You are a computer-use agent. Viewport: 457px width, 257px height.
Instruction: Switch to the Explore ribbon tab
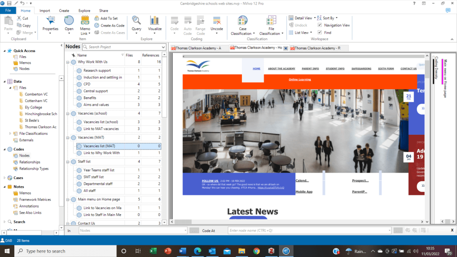pyautogui.click(x=84, y=10)
